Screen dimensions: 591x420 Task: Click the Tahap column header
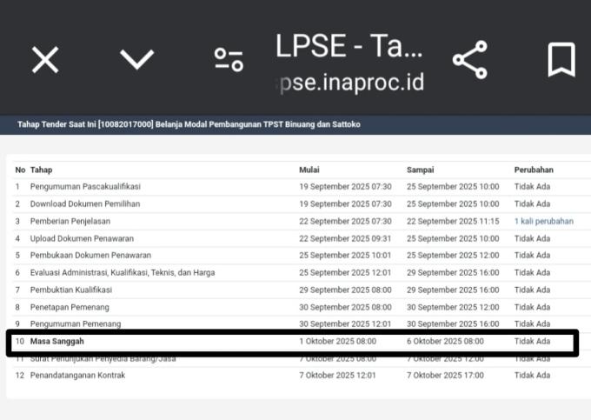pos(41,170)
